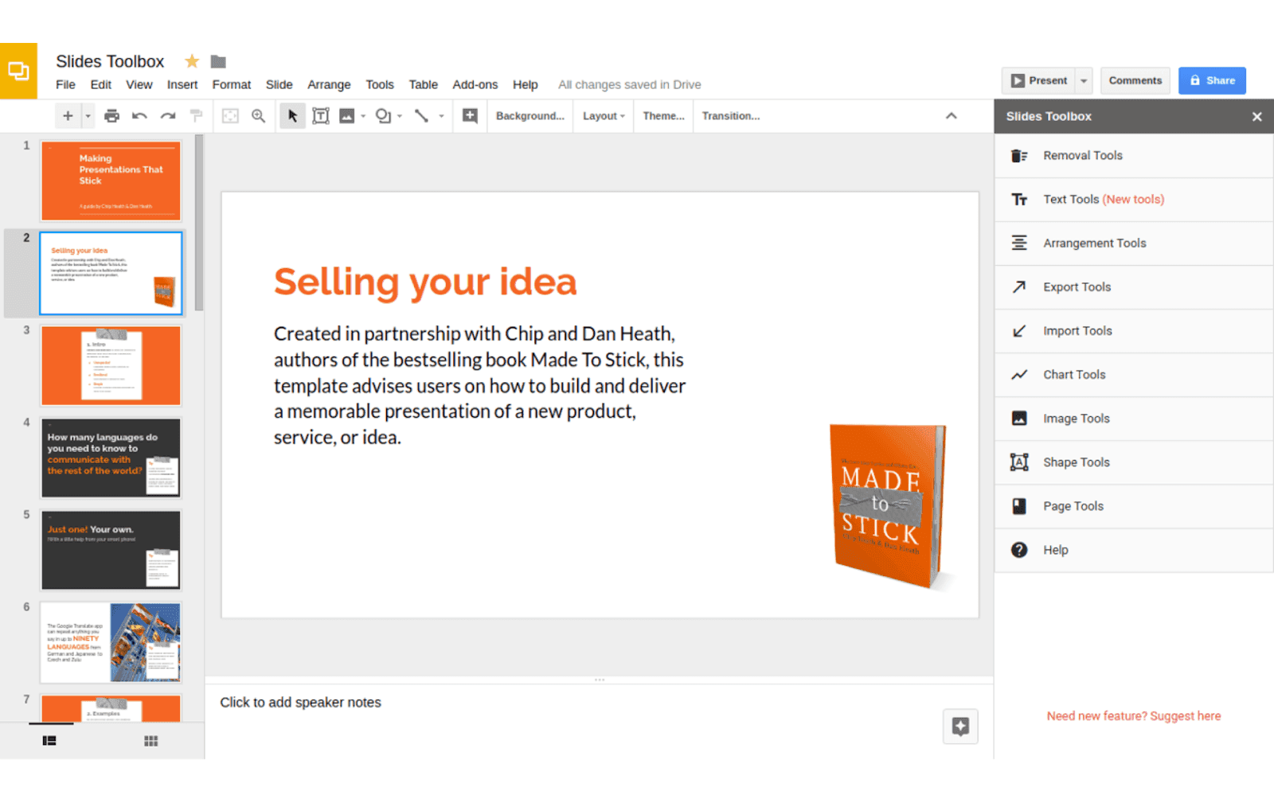Switch to grid view of slides
1274x799 pixels.
[x=150, y=740]
